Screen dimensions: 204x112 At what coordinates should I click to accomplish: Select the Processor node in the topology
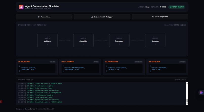pyautogui.click(x=119, y=40)
